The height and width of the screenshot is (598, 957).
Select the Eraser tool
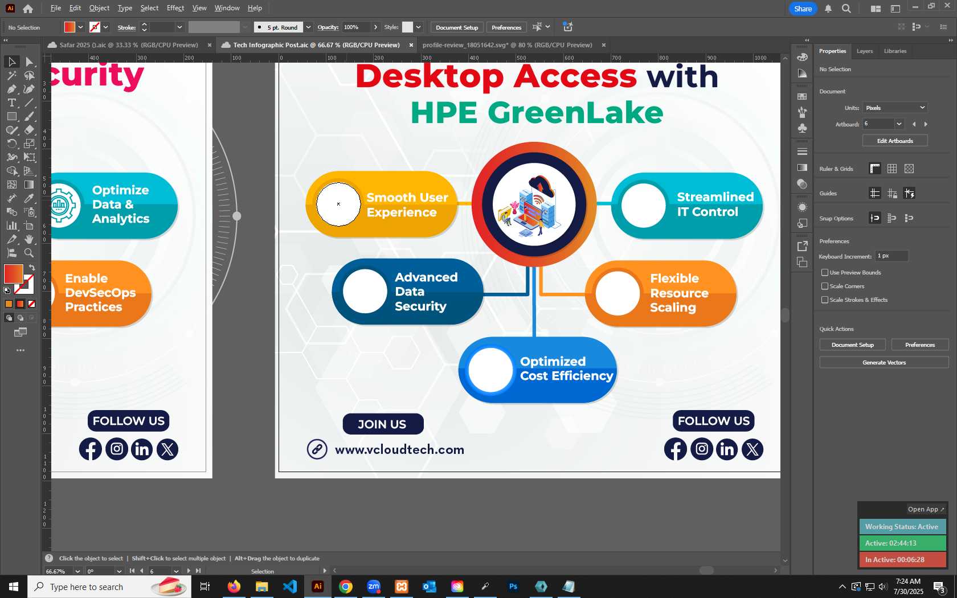pyautogui.click(x=30, y=130)
